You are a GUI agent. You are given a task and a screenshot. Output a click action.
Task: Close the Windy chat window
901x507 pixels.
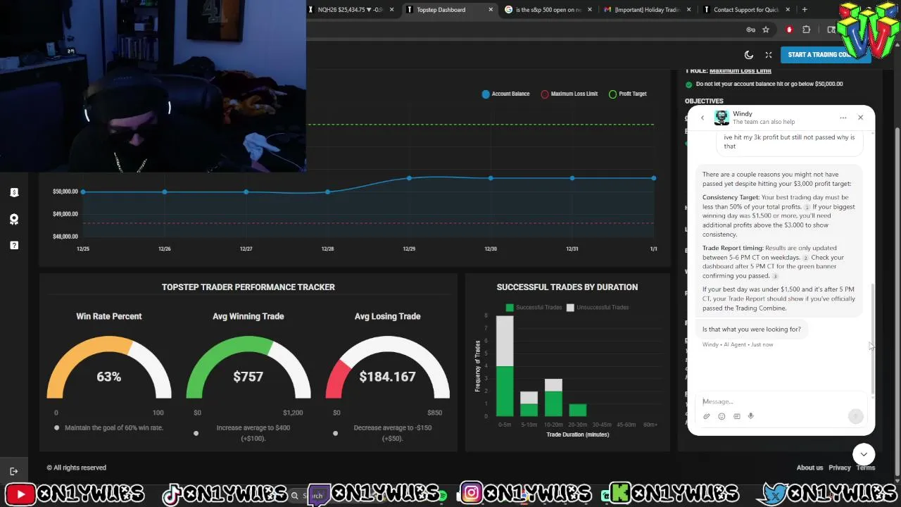point(860,118)
